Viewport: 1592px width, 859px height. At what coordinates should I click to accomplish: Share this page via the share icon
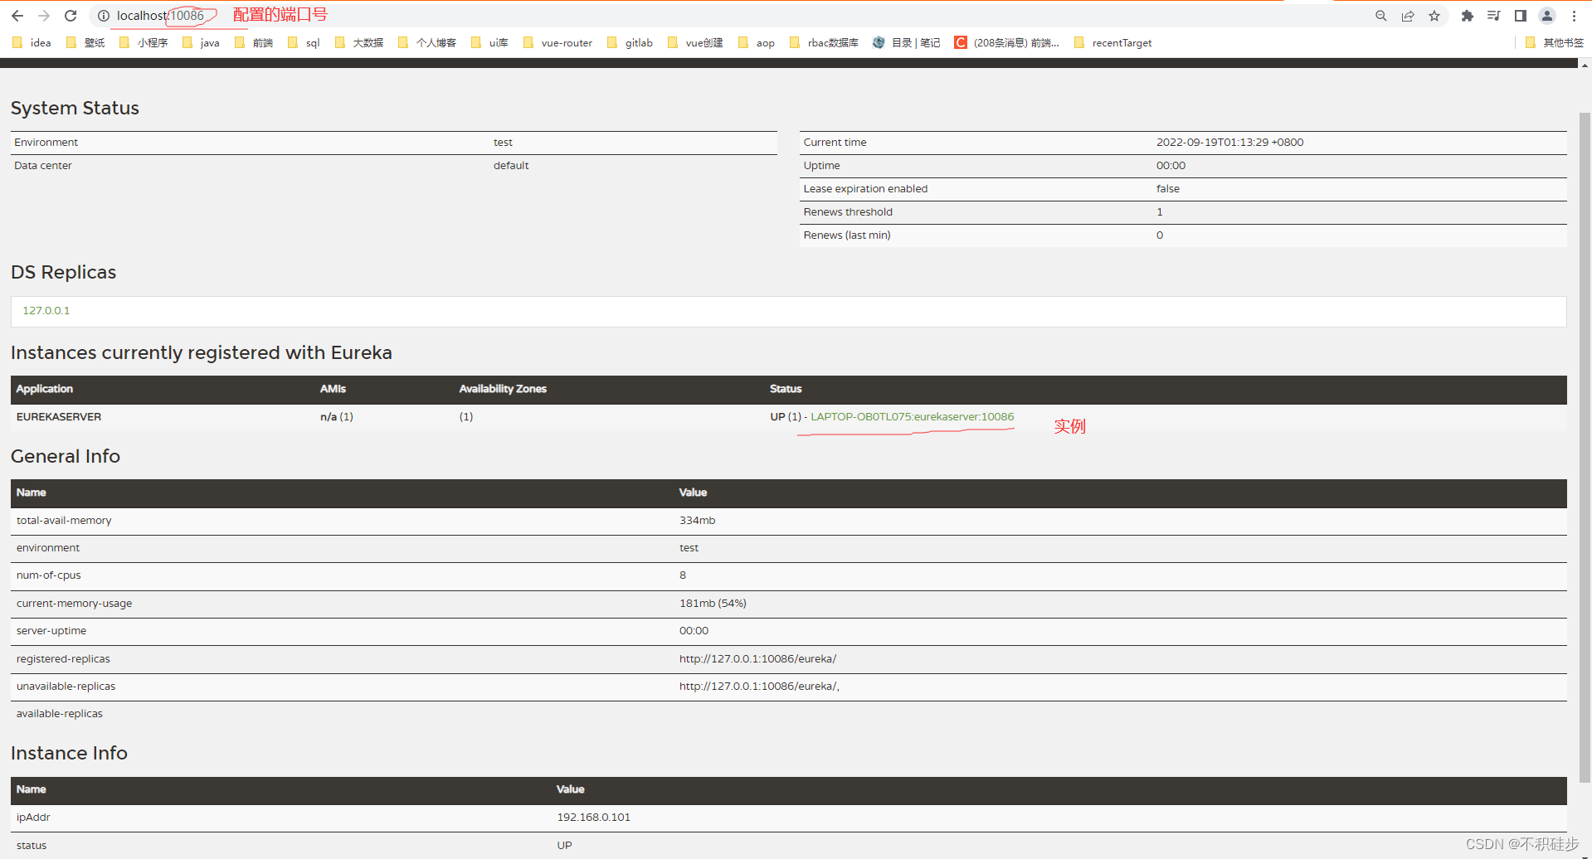(x=1408, y=16)
